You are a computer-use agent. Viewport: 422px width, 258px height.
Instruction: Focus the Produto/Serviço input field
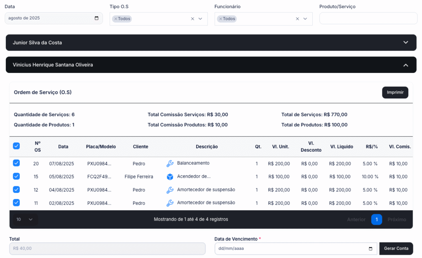[368, 19]
